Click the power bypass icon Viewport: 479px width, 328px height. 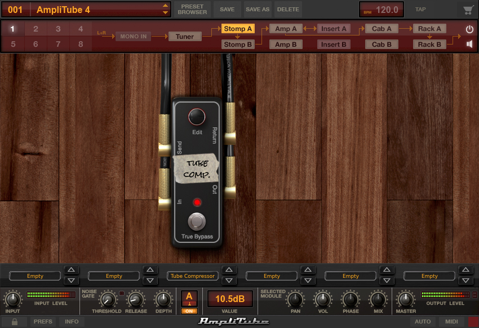[469, 29]
